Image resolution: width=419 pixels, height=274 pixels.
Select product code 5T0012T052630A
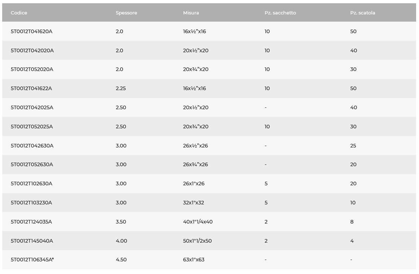point(32,164)
